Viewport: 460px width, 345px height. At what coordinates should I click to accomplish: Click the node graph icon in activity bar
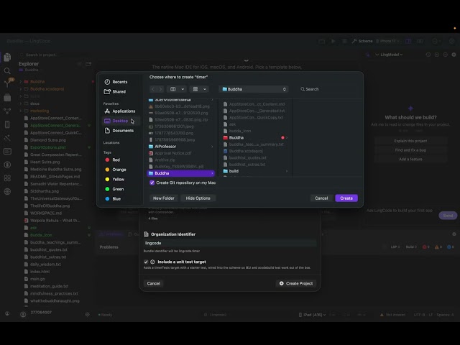(x=7, y=111)
